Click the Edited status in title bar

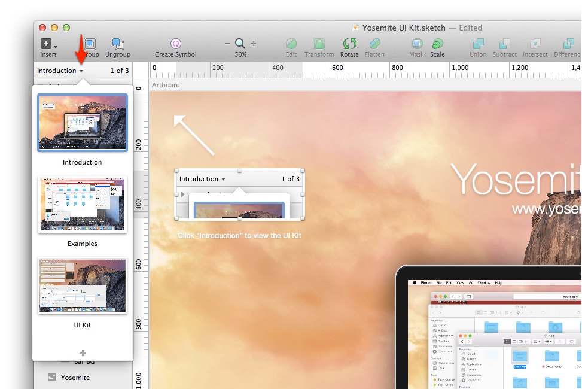470,28
